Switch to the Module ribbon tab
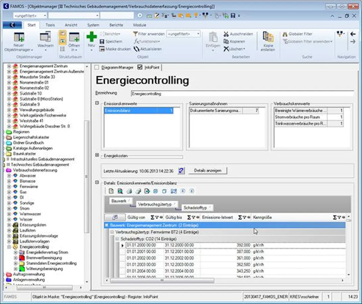Screen dimensions: 362x304 (139, 25)
